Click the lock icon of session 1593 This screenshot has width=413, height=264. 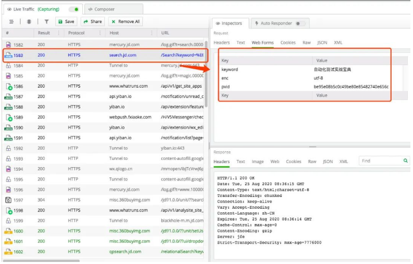click(8, 158)
